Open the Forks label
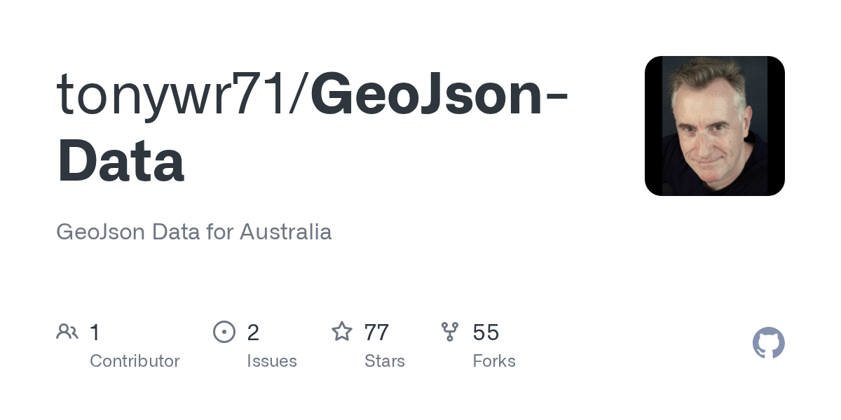Screen dimensions: 841x420 [x=494, y=361]
